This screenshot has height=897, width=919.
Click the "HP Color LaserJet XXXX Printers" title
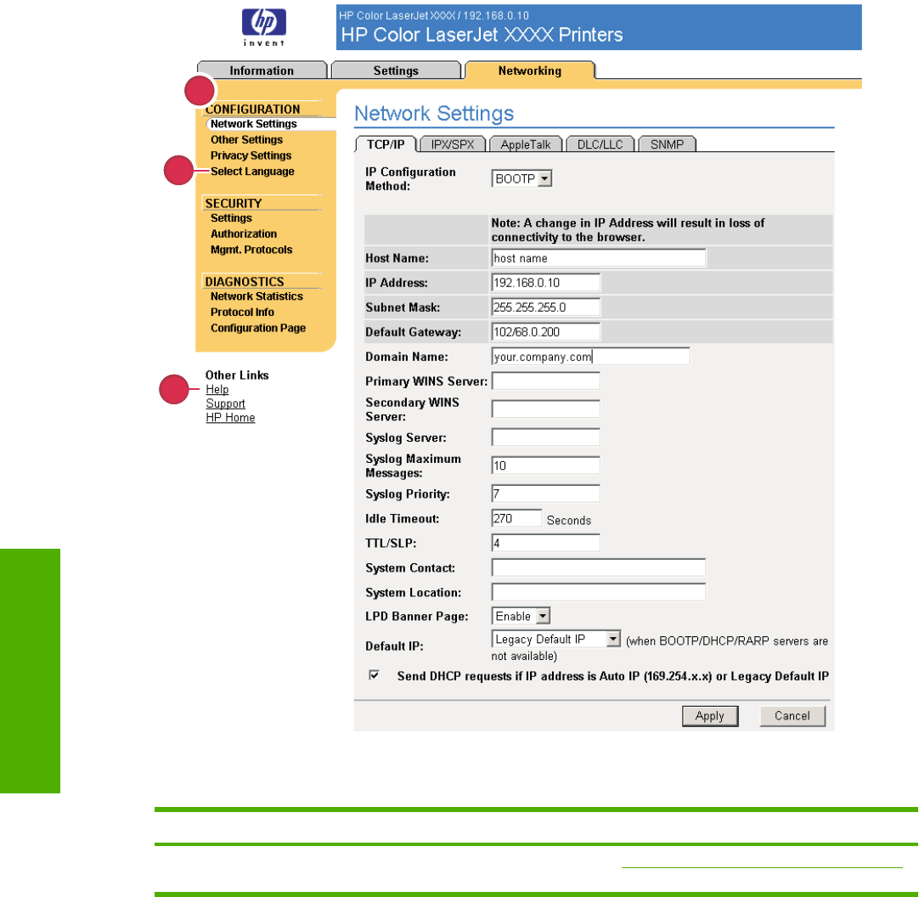(x=482, y=35)
